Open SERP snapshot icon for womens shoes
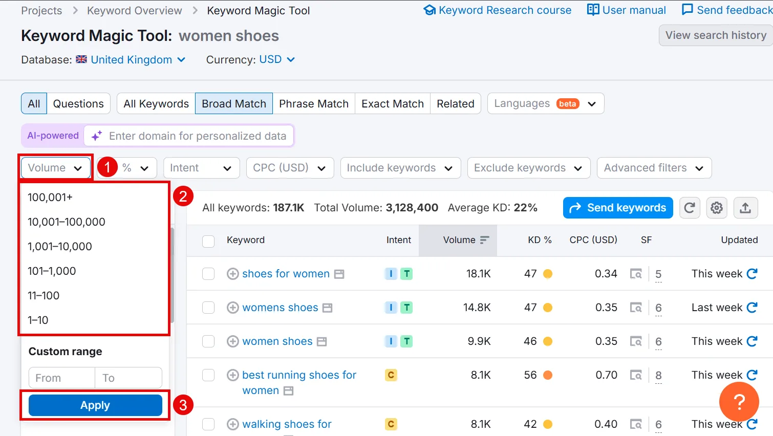Image resolution: width=773 pixels, height=436 pixels. 636,308
